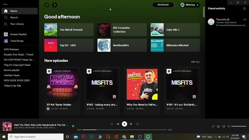Screen dimensions: 249x140
Task: Open the play queue icon
Action: click(218, 126)
